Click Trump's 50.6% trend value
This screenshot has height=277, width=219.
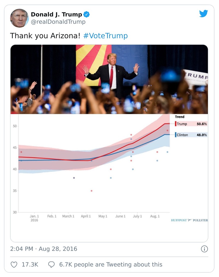point(202,124)
